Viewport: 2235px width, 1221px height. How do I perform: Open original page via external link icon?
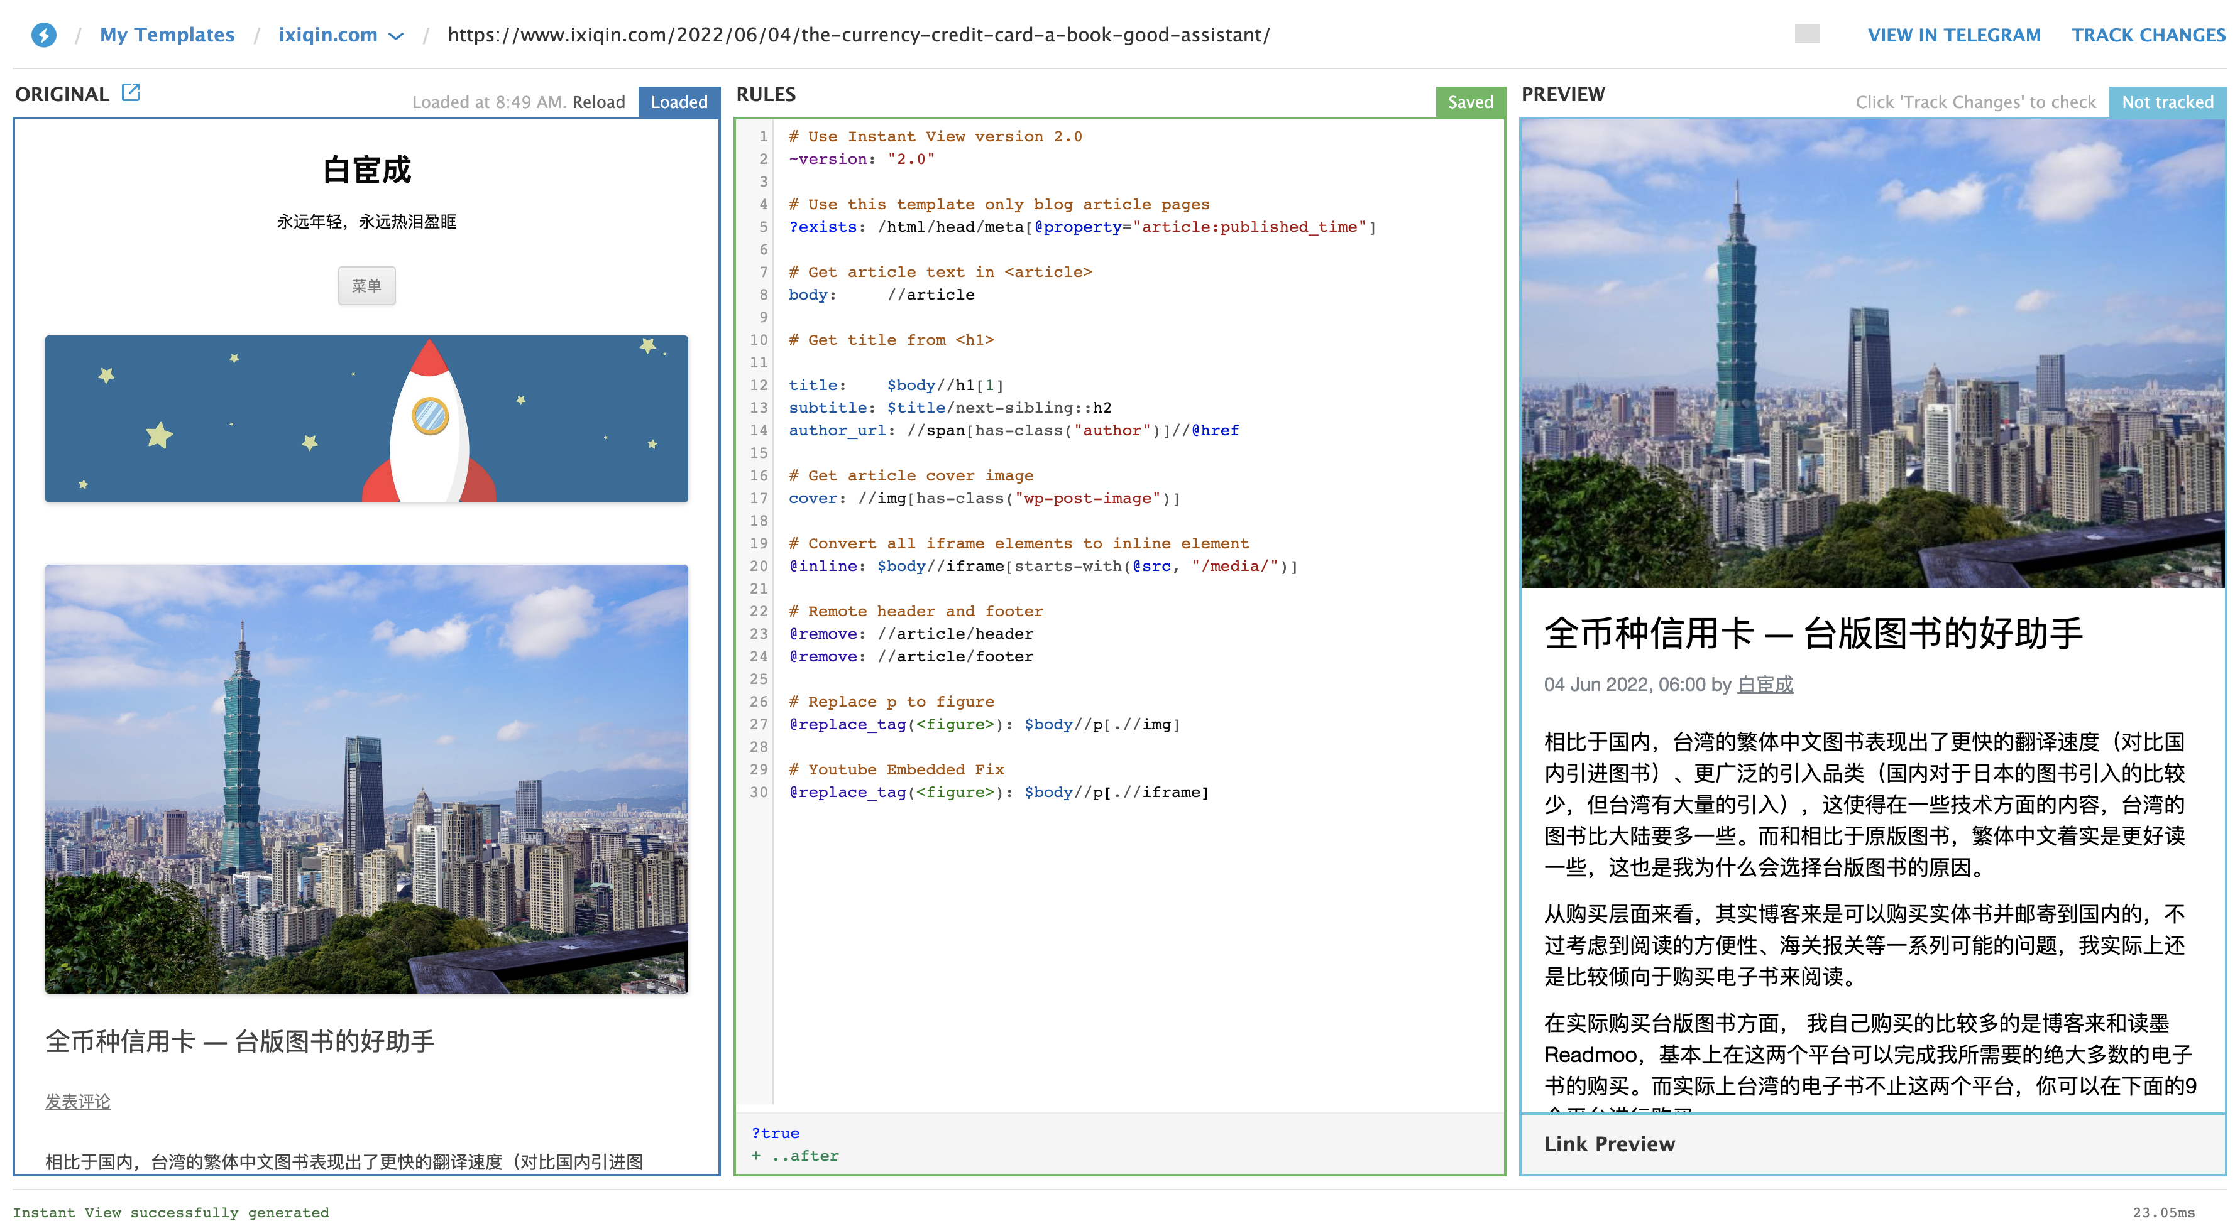click(130, 93)
